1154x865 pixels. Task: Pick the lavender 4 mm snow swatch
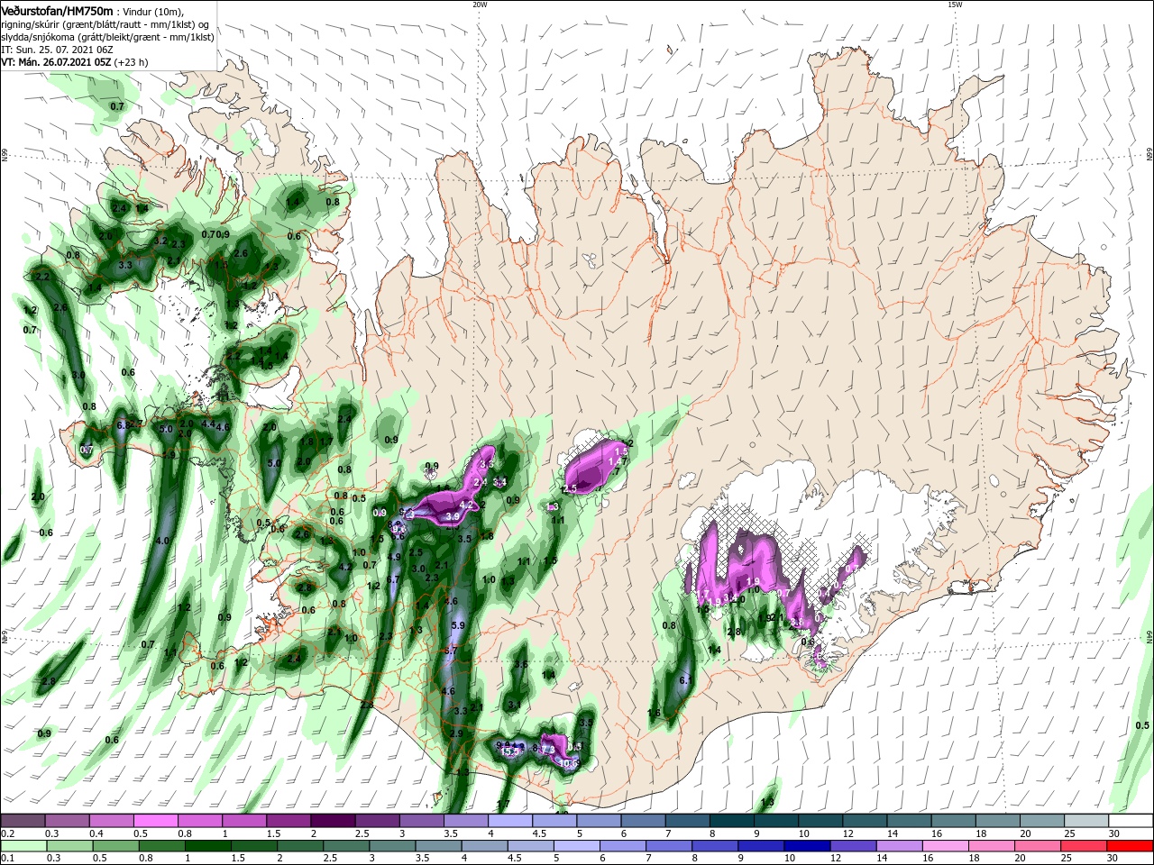click(x=510, y=821)
